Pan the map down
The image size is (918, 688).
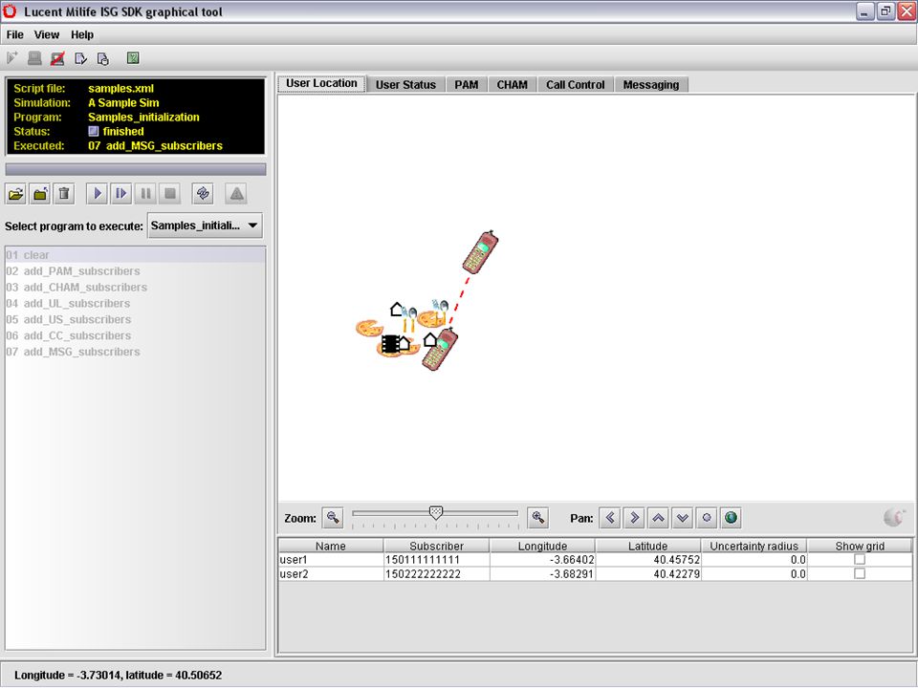(x=682, y=518)
